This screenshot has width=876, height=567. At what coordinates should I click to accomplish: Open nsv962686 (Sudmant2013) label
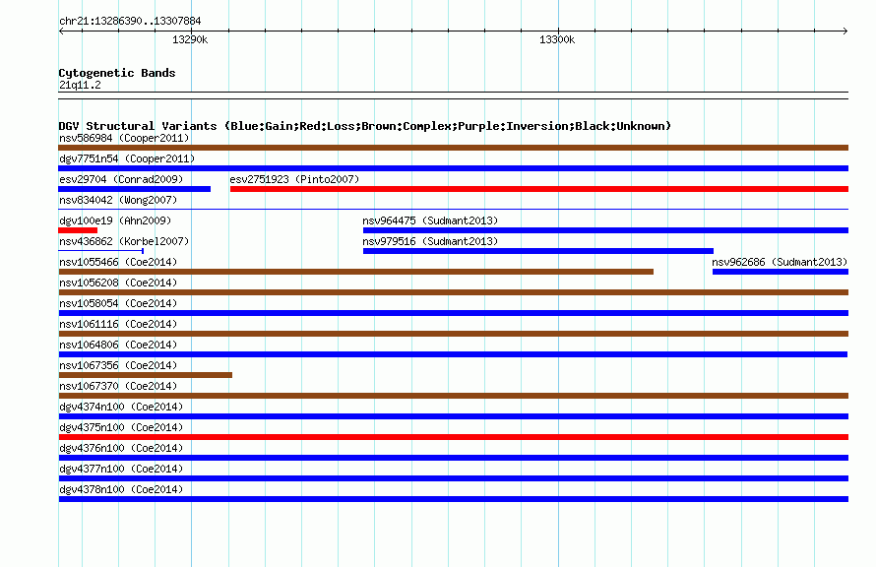780,262
